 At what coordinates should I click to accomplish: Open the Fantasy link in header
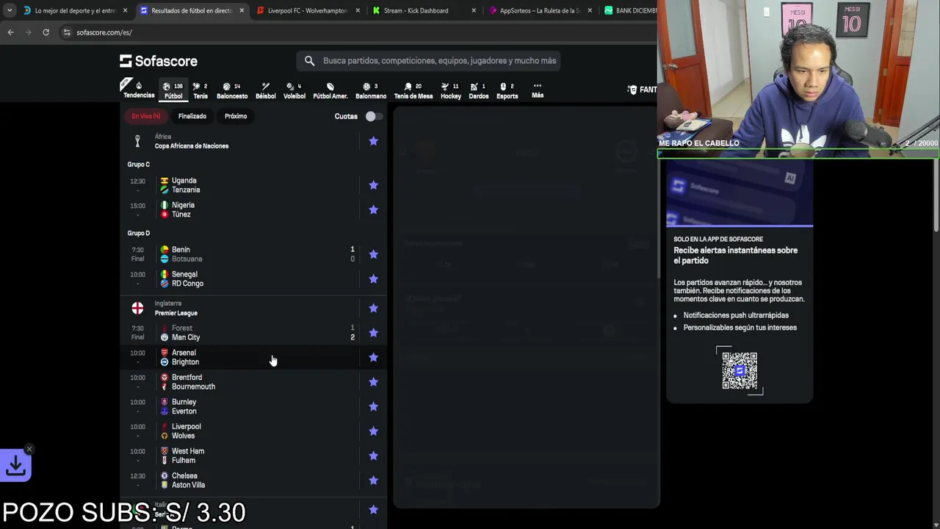(642, 90)
